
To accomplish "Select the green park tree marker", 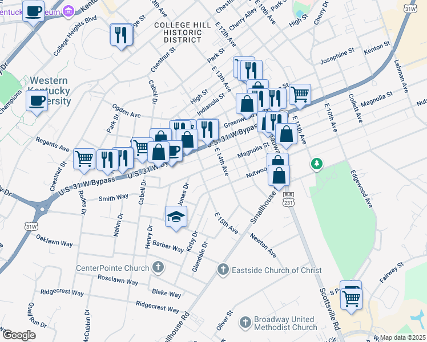I will click(x=316, y=164).
